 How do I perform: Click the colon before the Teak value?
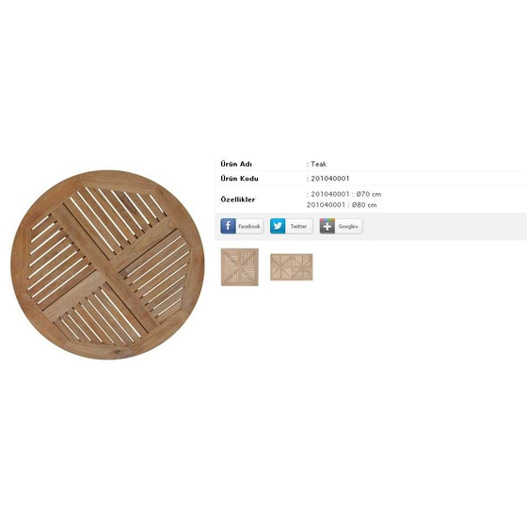(308, 165)
